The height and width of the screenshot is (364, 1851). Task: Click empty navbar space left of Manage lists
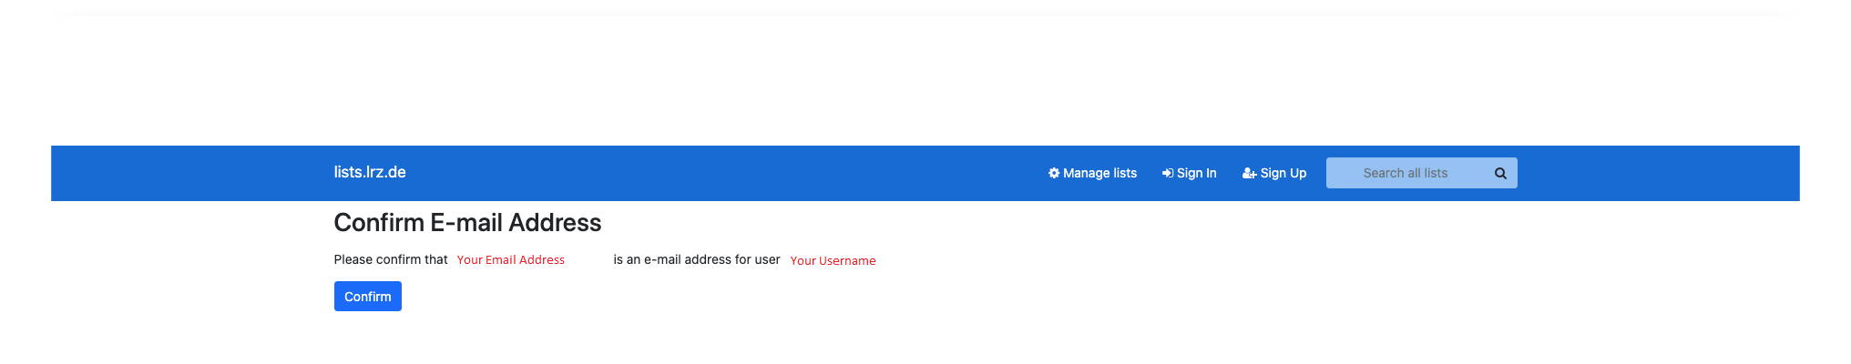pyautogui.click(x=729, y=173)
